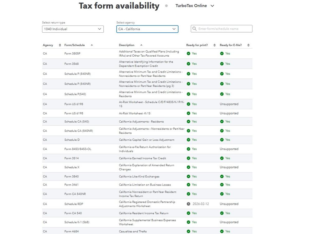
Task: Type in form/schedule name search field
Action: coord(224,29)
